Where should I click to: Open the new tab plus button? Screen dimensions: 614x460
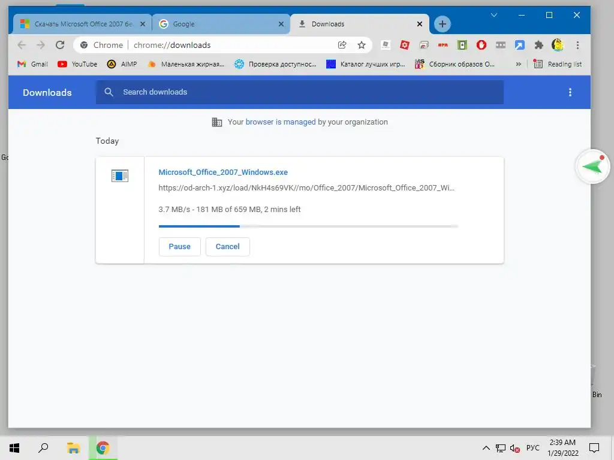tap(443, 24)
